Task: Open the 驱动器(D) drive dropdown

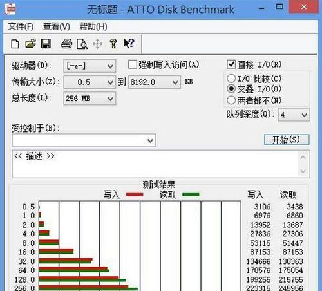Action: point(90,66)
